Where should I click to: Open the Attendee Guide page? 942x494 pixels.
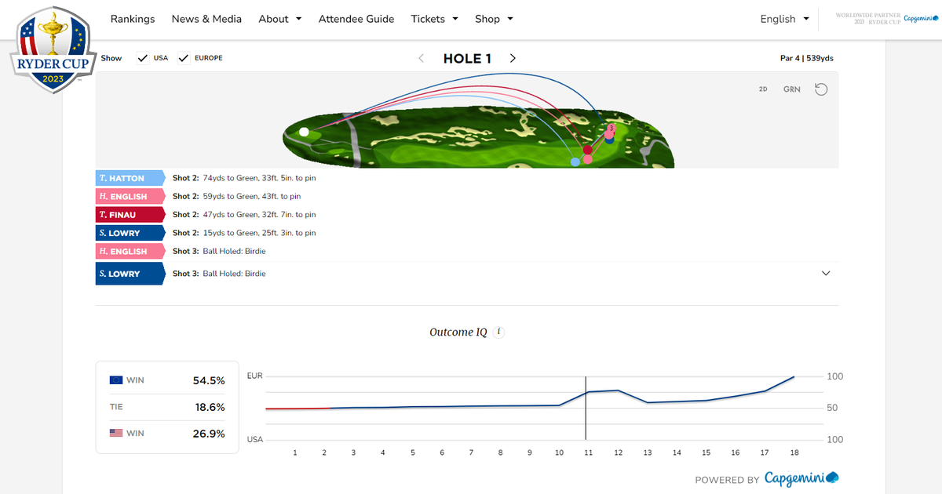[356, 19]
